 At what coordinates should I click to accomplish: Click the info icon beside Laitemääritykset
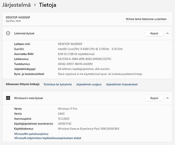pos(8,33)
